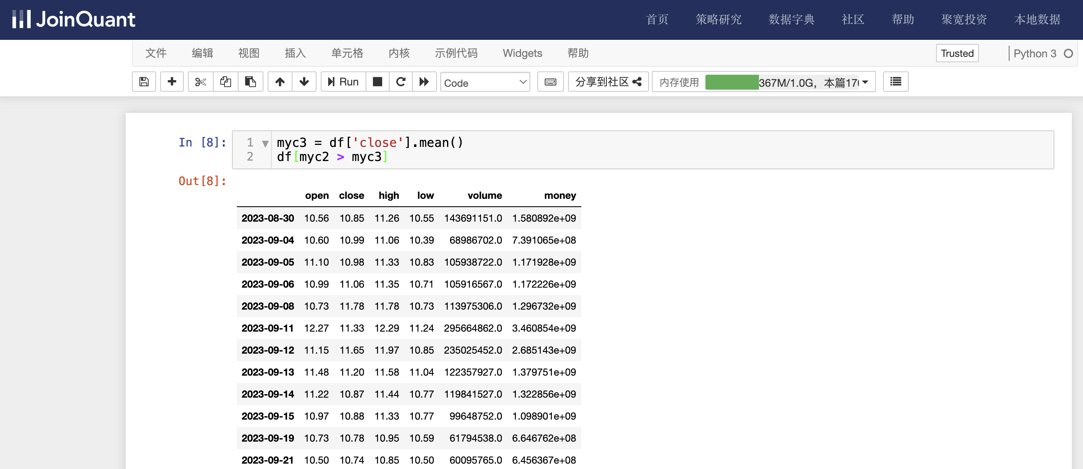Screen dimensions: 1083x469
Task: Open 聚宽投资 in top navigation
Action: (x=963, y=20)
